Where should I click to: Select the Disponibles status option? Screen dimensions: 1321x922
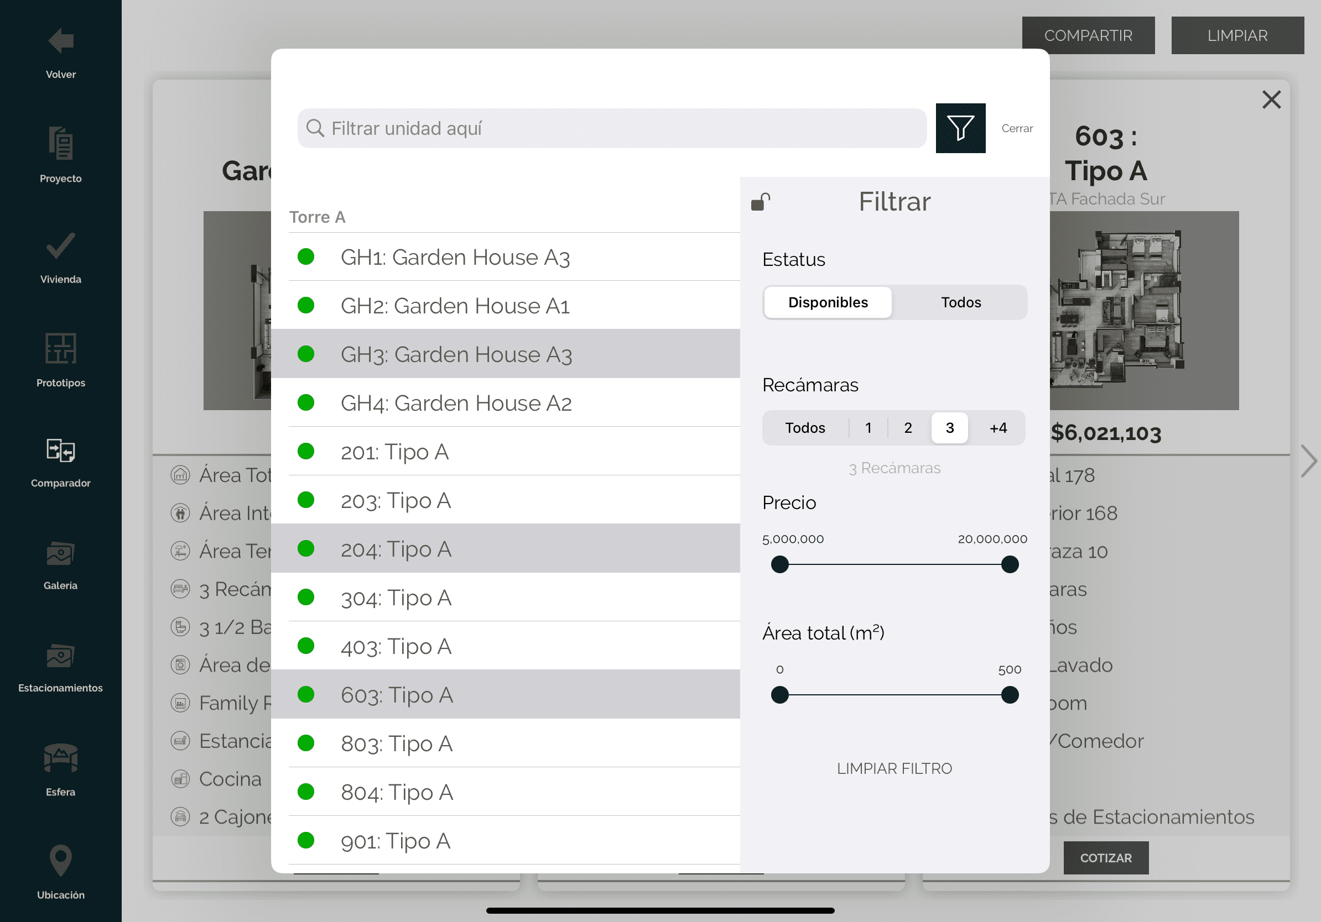828,302
